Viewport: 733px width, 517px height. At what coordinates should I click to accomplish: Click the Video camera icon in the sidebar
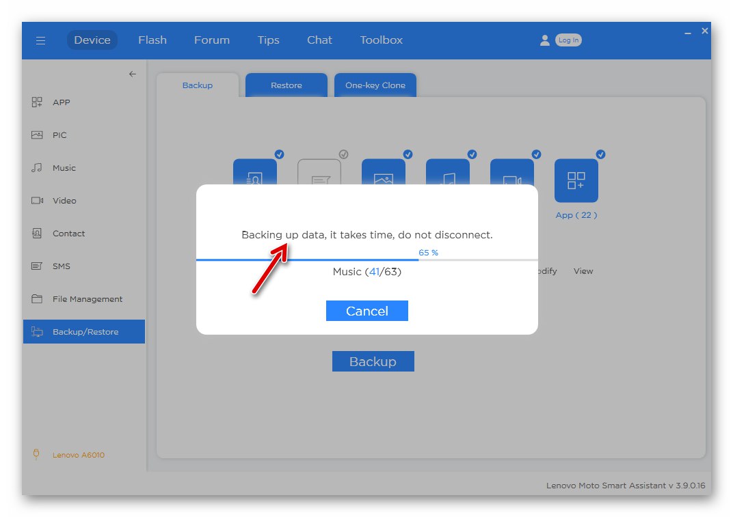[x=37, y=200]
